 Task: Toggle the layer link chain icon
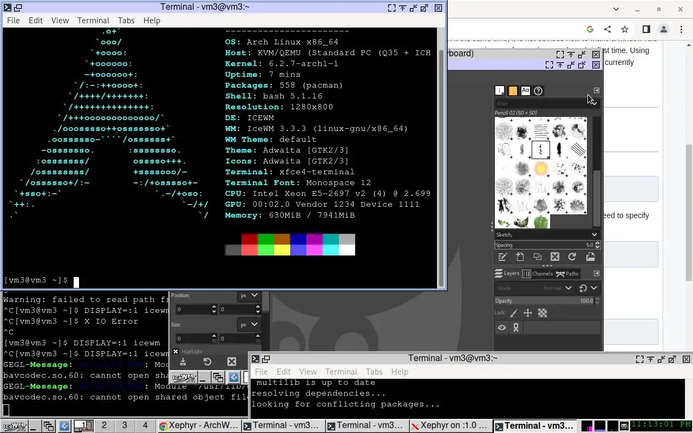(516, 327)
